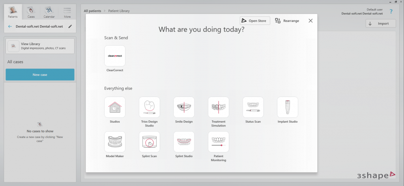Open Implant Studio tile
Image resolution: width=404 pixels, height=186 pixels.
pos(288,107)
